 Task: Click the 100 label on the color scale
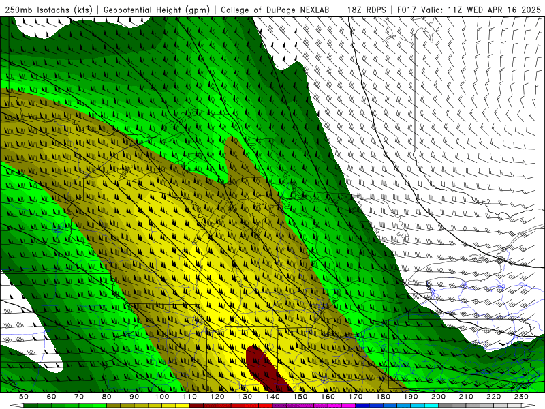click(x=162, y=397)
